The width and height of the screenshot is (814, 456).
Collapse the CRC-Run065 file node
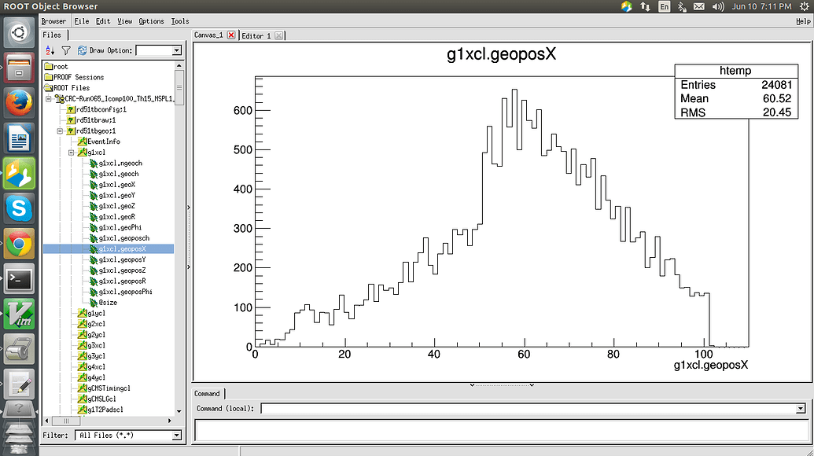(x=49, y=98)
